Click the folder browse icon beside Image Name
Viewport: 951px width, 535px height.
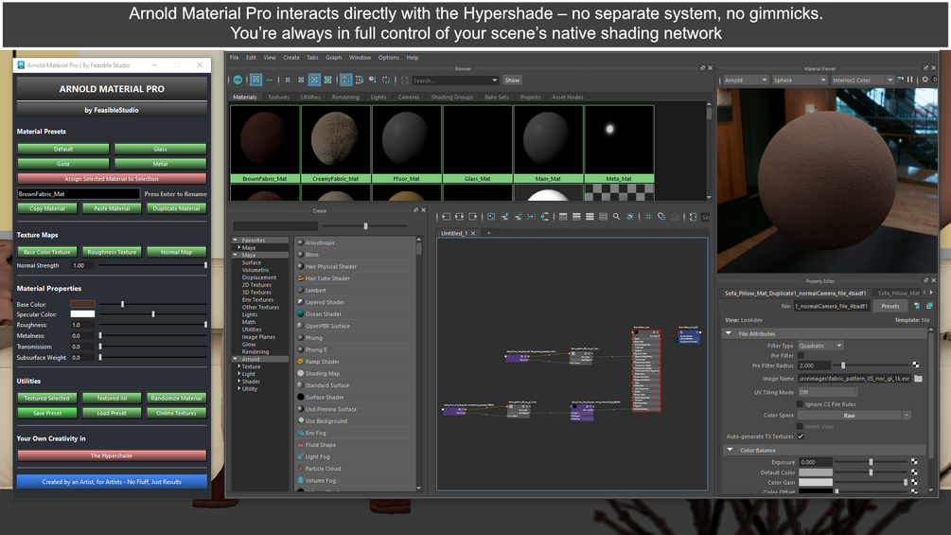[x=918, y=379]
